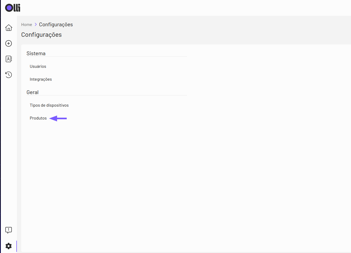The height and width of the screenshot is (253, 351).
Task: Open Integrações settings
Action: pyautogui.click(x=41, y=79)
